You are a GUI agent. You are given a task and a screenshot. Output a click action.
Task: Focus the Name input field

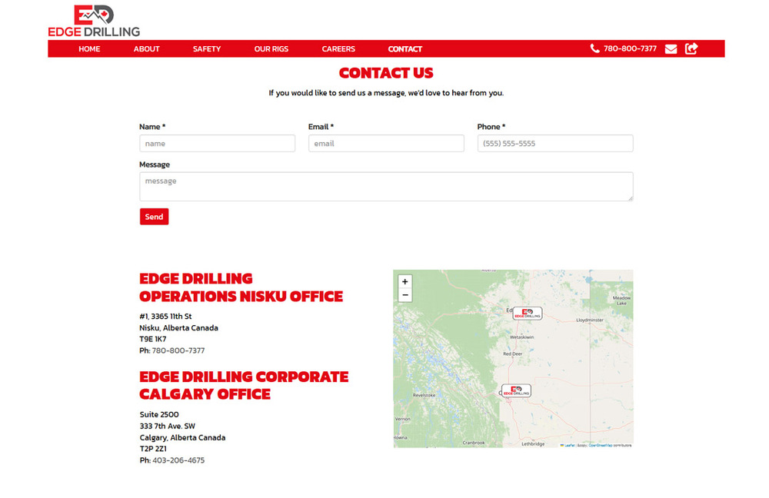click(x=218, y=144)
